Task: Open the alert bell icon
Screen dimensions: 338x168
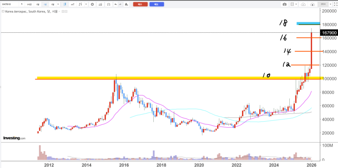Action: pos(126,4)
